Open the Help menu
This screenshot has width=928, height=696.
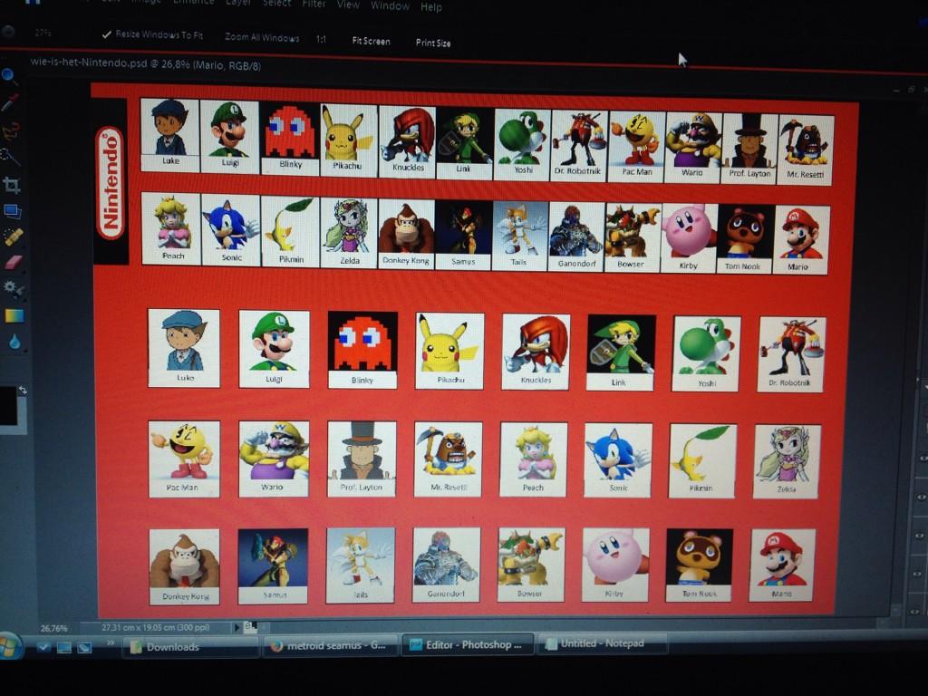click(x=430, y=7)
